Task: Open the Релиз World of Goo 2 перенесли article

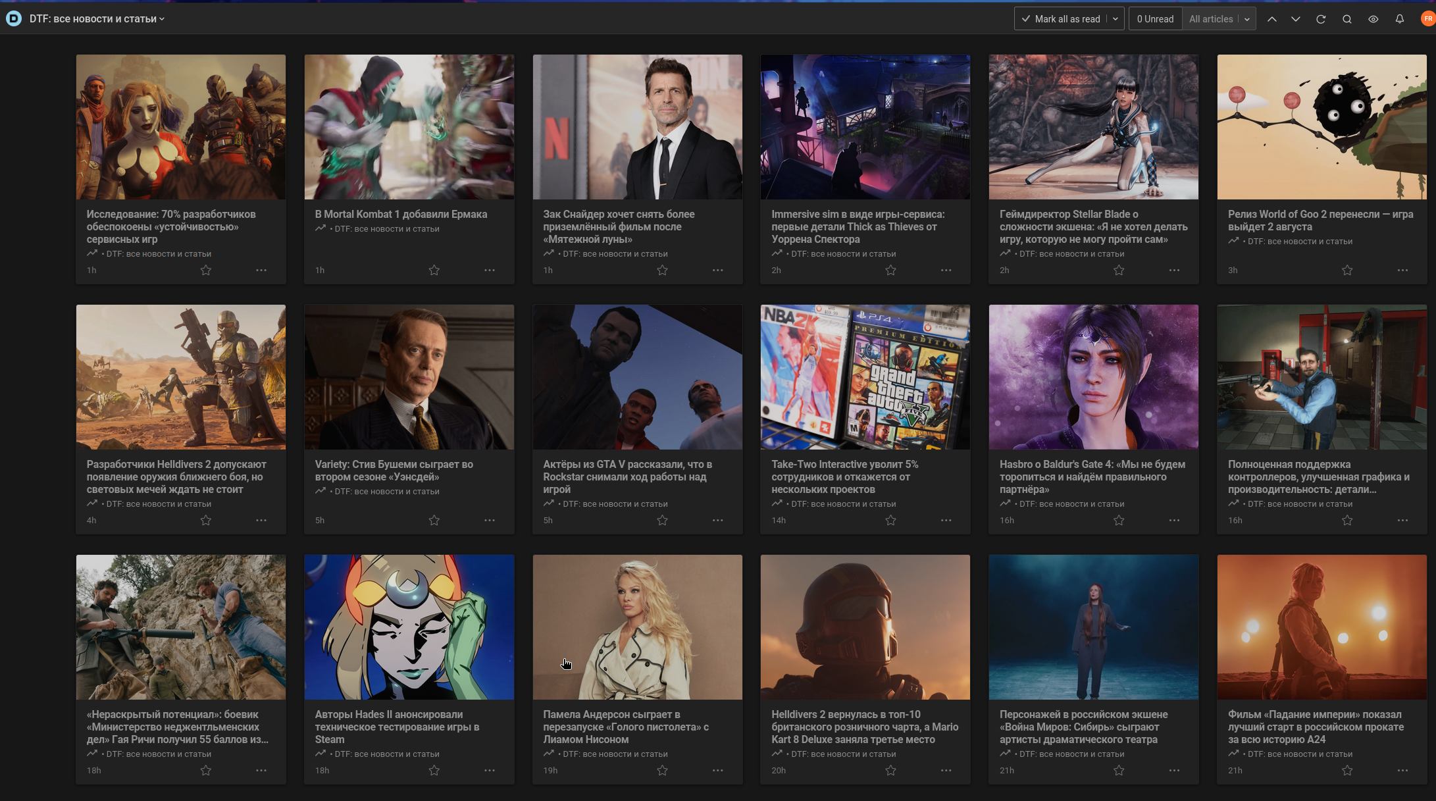Action: coord(1320,220)
